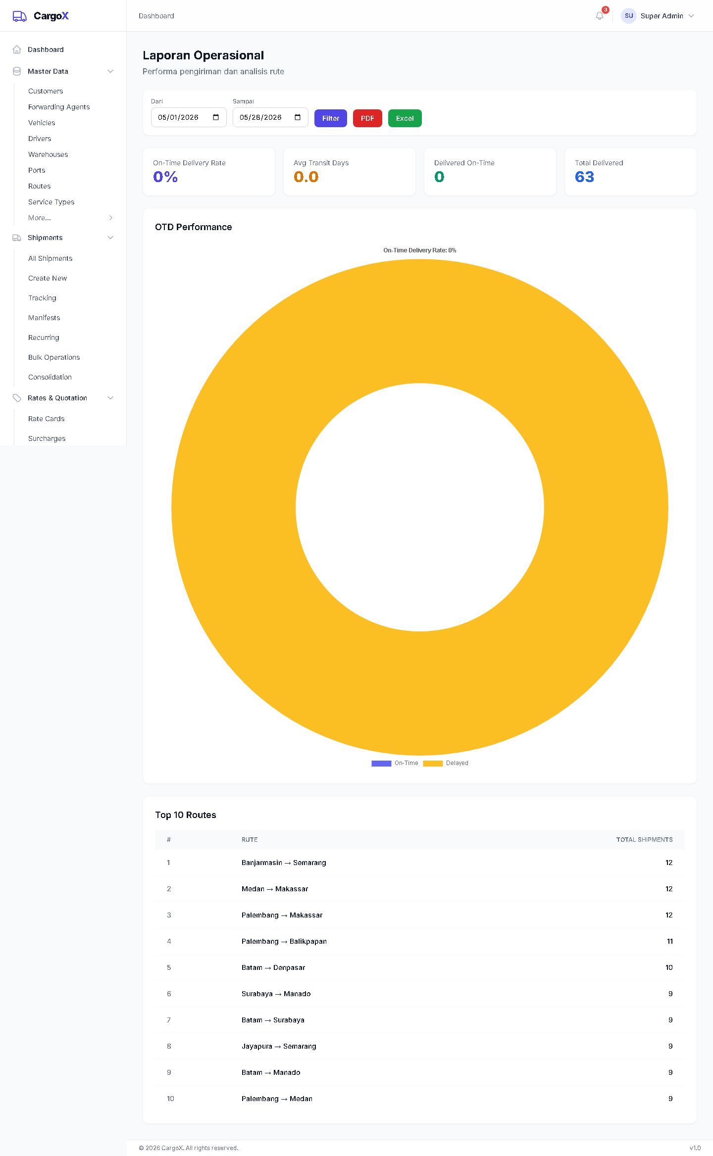The height and width of the screenshot is (1156, 713).
Task: Toggle the Delayed legend item in chart
Action: coord(446,763)
